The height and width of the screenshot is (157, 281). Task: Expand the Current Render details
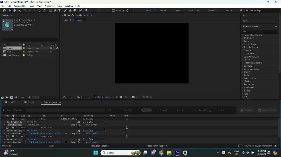3,110
